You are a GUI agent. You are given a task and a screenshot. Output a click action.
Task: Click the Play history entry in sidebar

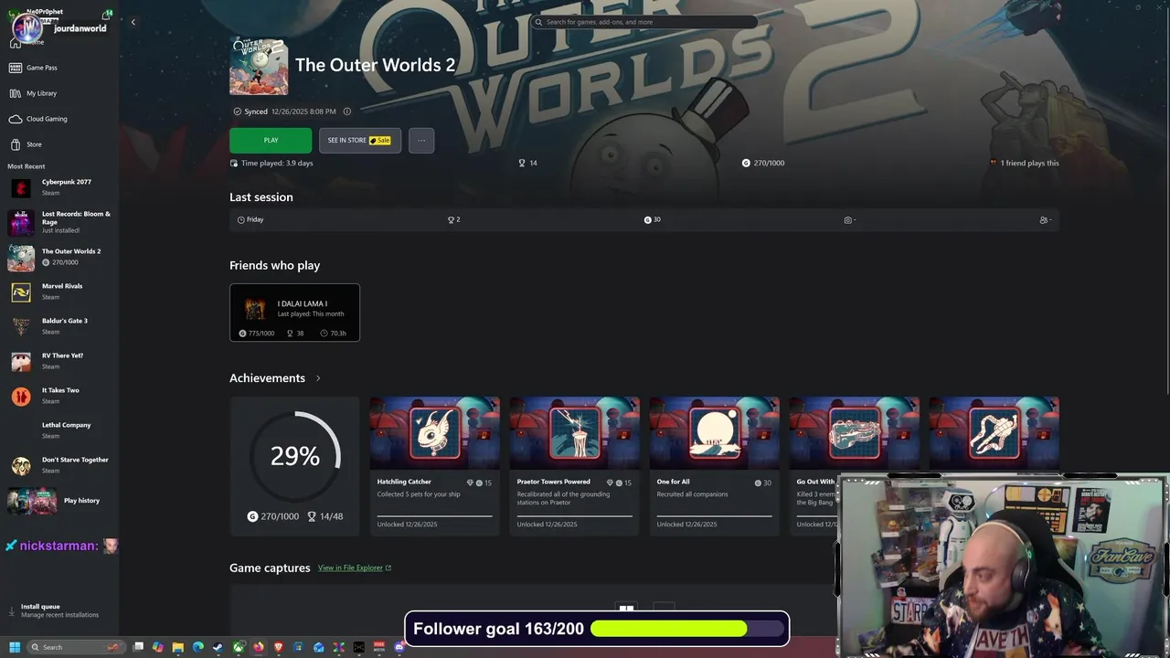[59, 501]
